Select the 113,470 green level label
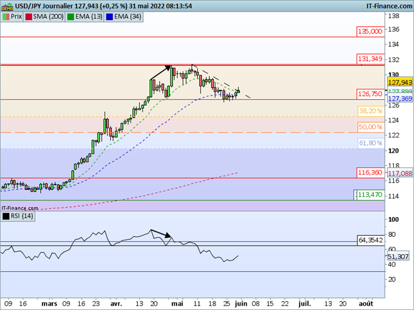The height and width of the screenshot is (310, 414). 370,195
